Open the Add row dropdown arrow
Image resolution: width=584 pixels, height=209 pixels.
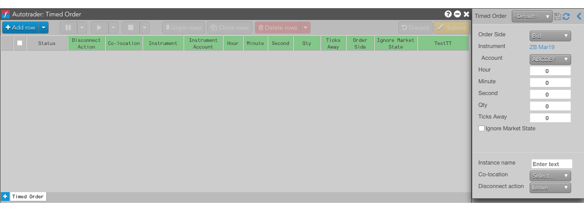44,28
